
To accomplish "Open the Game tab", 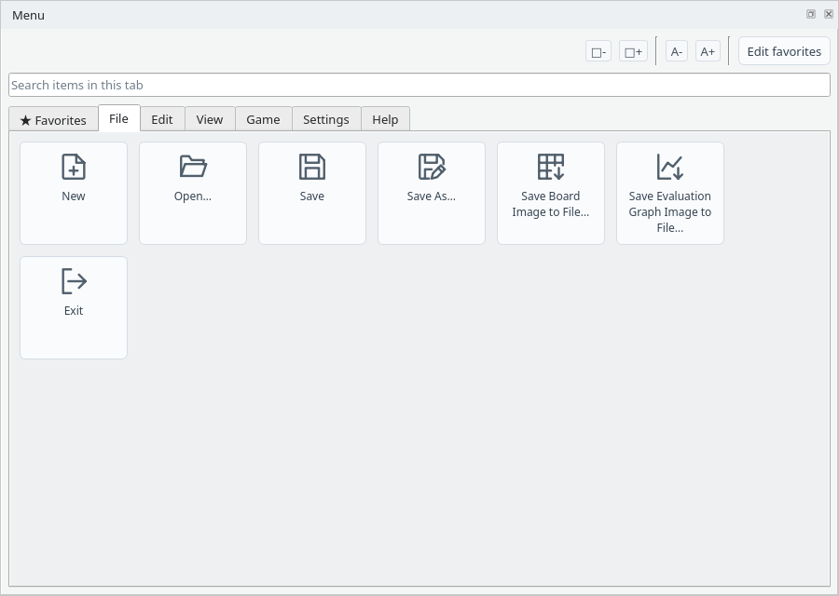I will click(x=263, y=119).
